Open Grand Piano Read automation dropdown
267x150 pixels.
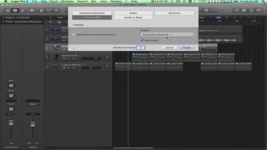[11, 104]
